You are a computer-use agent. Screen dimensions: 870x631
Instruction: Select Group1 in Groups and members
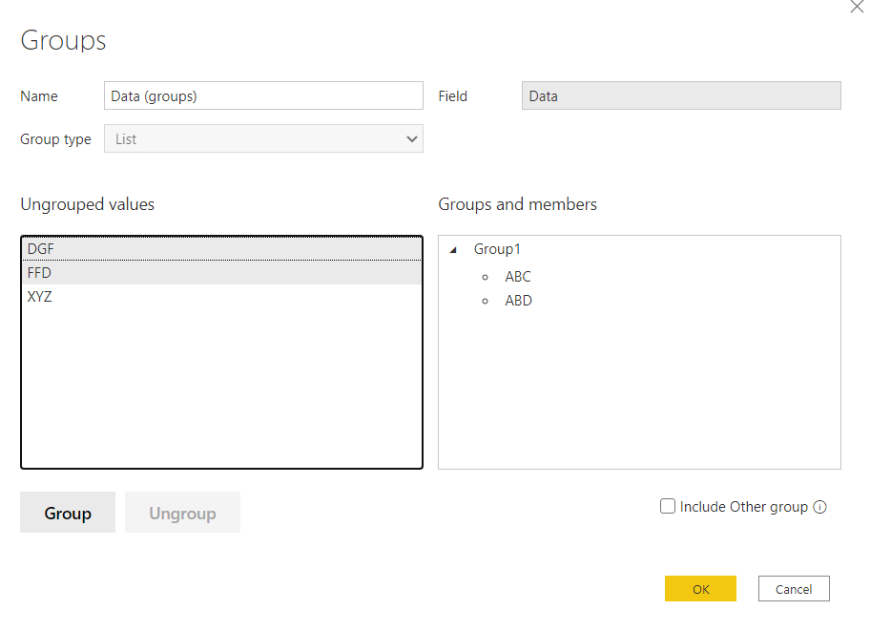coord(497,249)
